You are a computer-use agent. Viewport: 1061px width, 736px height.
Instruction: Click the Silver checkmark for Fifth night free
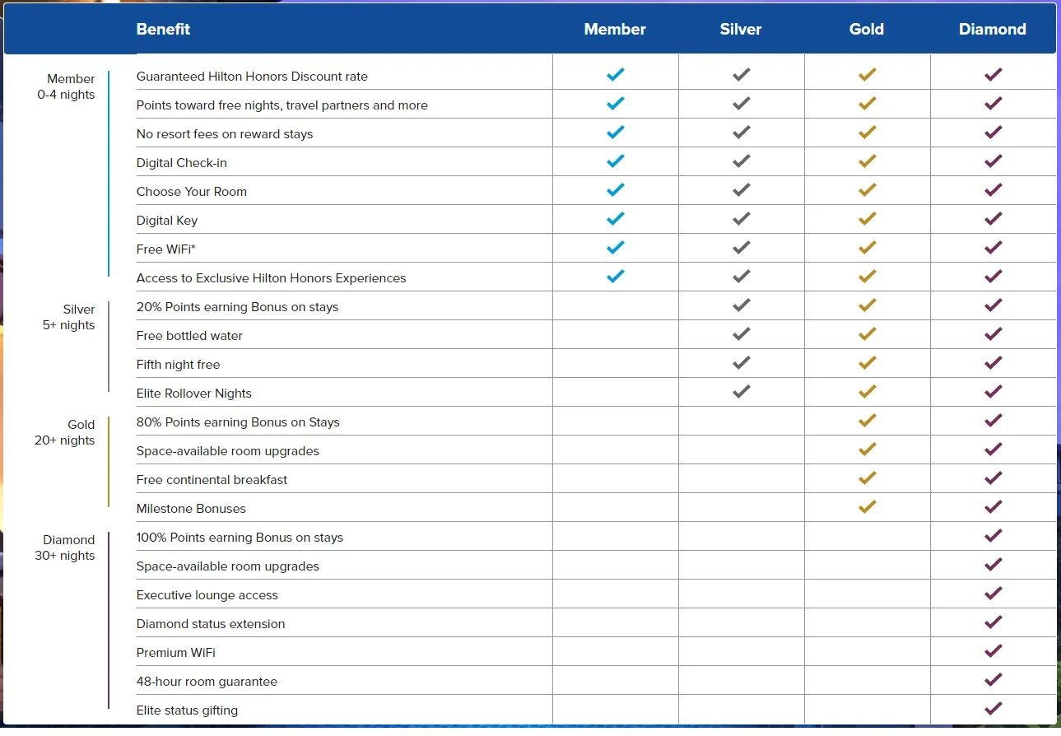[742, 363]
